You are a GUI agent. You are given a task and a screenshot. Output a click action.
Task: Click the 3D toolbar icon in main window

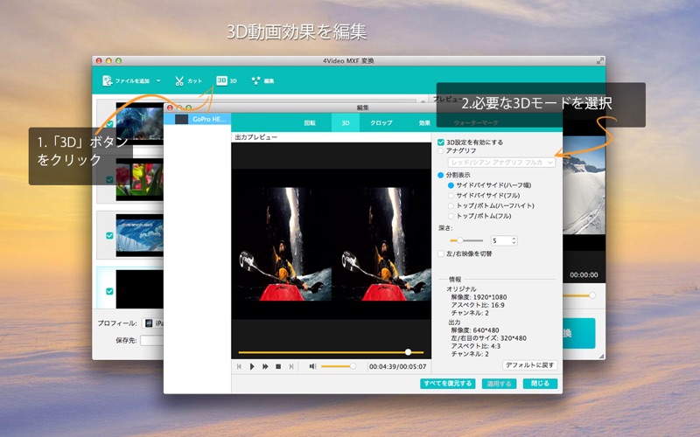227,80
